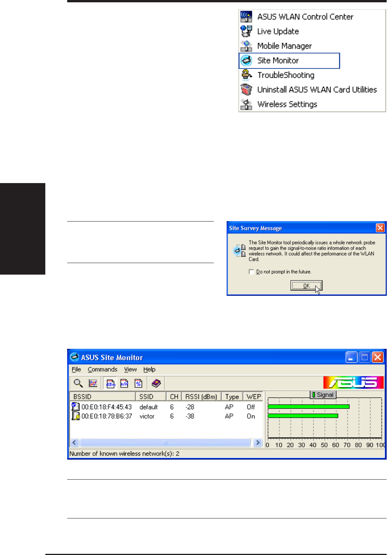
Task: Click the Signal legend label
Action: tap(323, 395)
